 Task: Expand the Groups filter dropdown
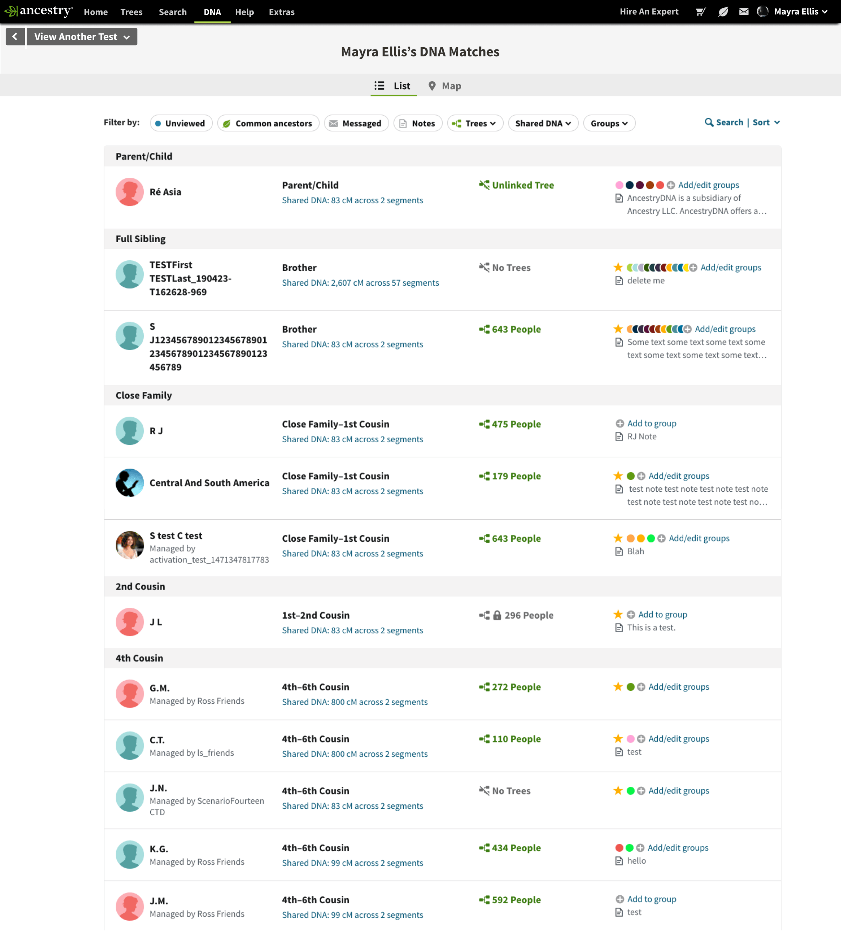609,123
